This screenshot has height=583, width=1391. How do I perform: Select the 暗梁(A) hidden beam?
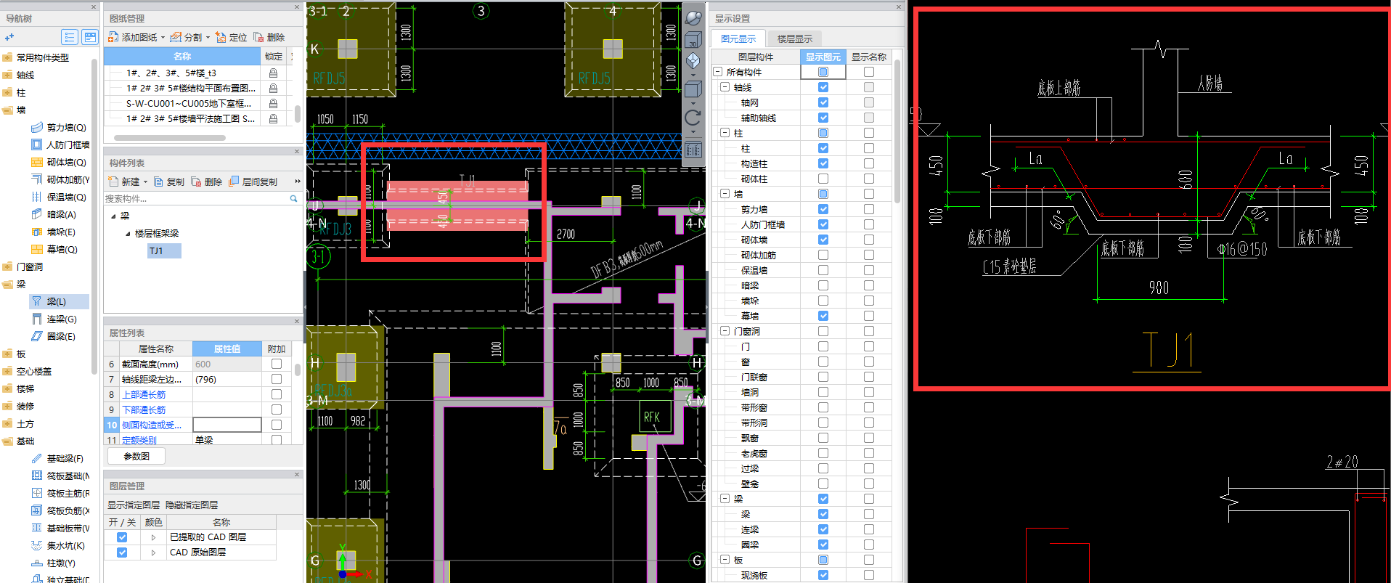tap(54, 214)
